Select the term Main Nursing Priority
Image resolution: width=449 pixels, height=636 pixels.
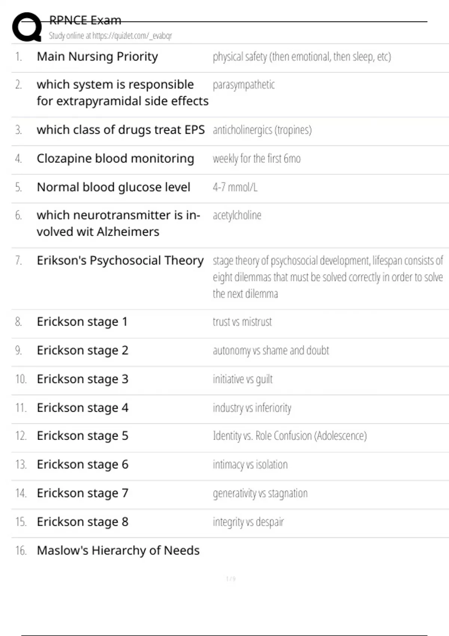(x=97, y=56)
